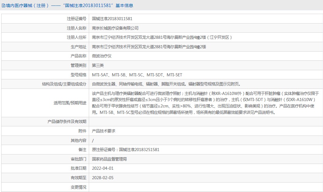This screenshot has height=192, width=323.
Task: Select the 结构及组成/主要组成成分 label cell
Action: point(45,84)
